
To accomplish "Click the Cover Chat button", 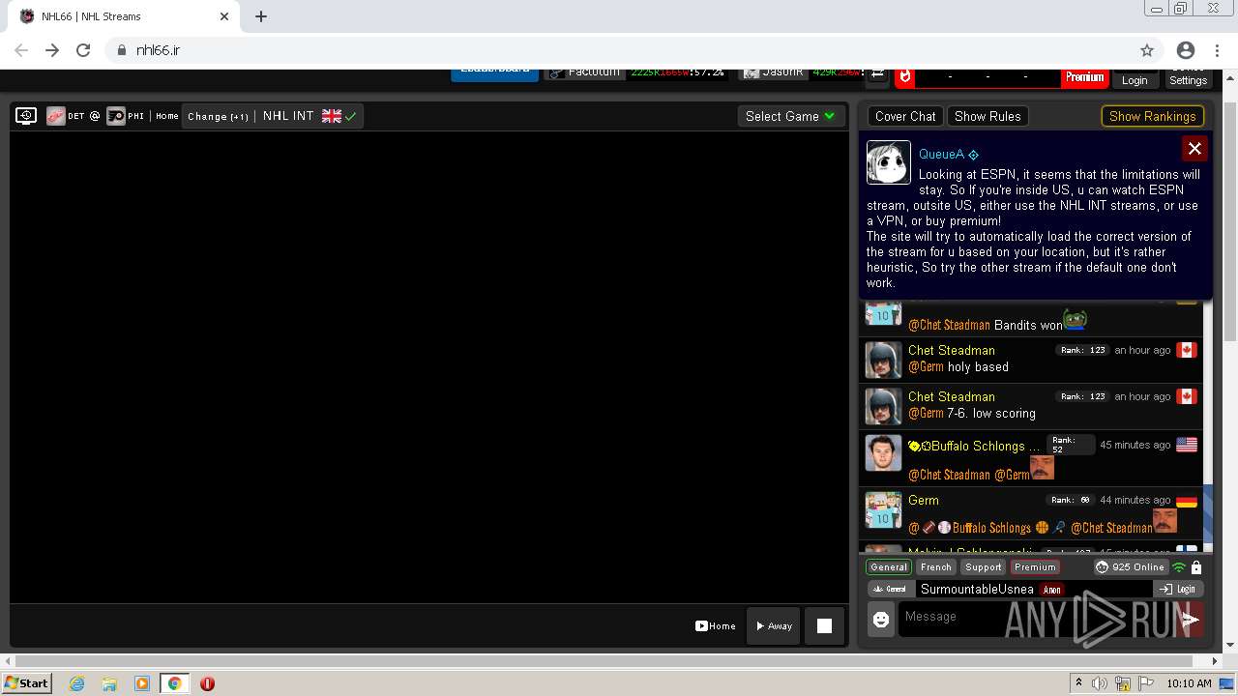I will coord(905,116).
